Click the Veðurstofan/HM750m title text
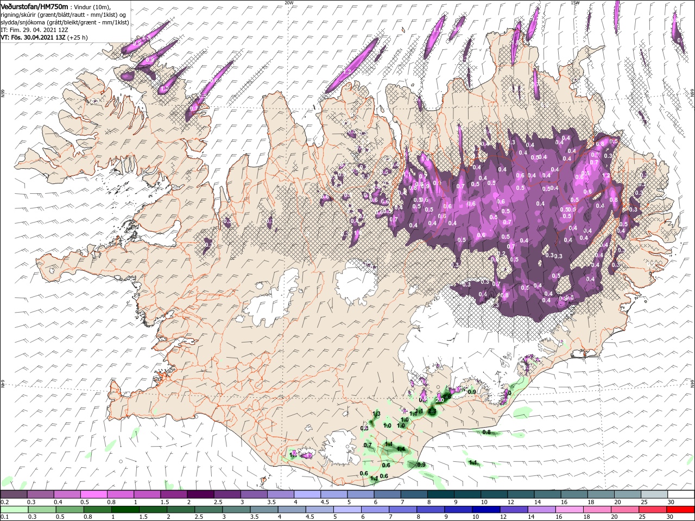 tap(34, 6)
